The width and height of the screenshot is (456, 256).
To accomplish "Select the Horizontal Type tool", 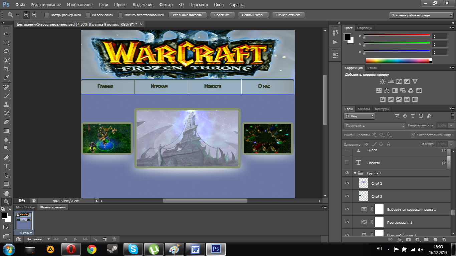I will (6, 166).
